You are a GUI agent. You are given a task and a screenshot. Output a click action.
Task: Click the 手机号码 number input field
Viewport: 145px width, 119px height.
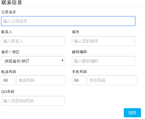[112, 80]
